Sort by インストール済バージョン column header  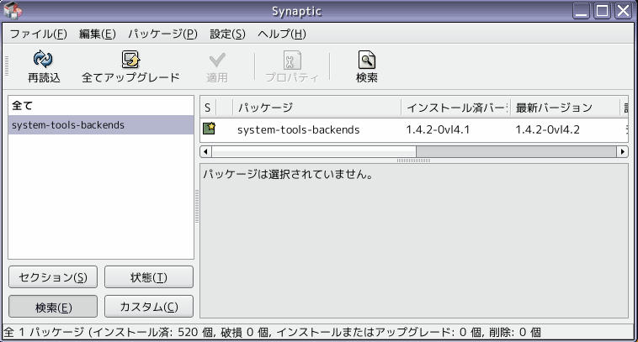(455, 108)
